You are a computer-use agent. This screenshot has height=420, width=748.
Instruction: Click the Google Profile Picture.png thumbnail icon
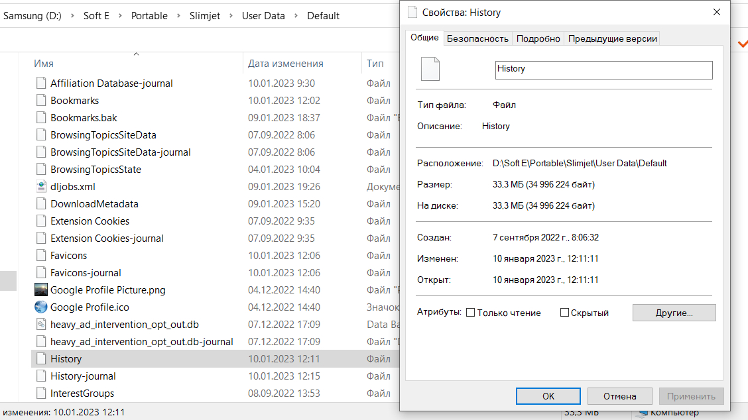(x=41, y=290)
